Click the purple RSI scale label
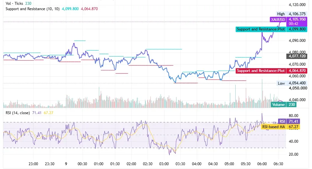 click(x=282, y=121)
